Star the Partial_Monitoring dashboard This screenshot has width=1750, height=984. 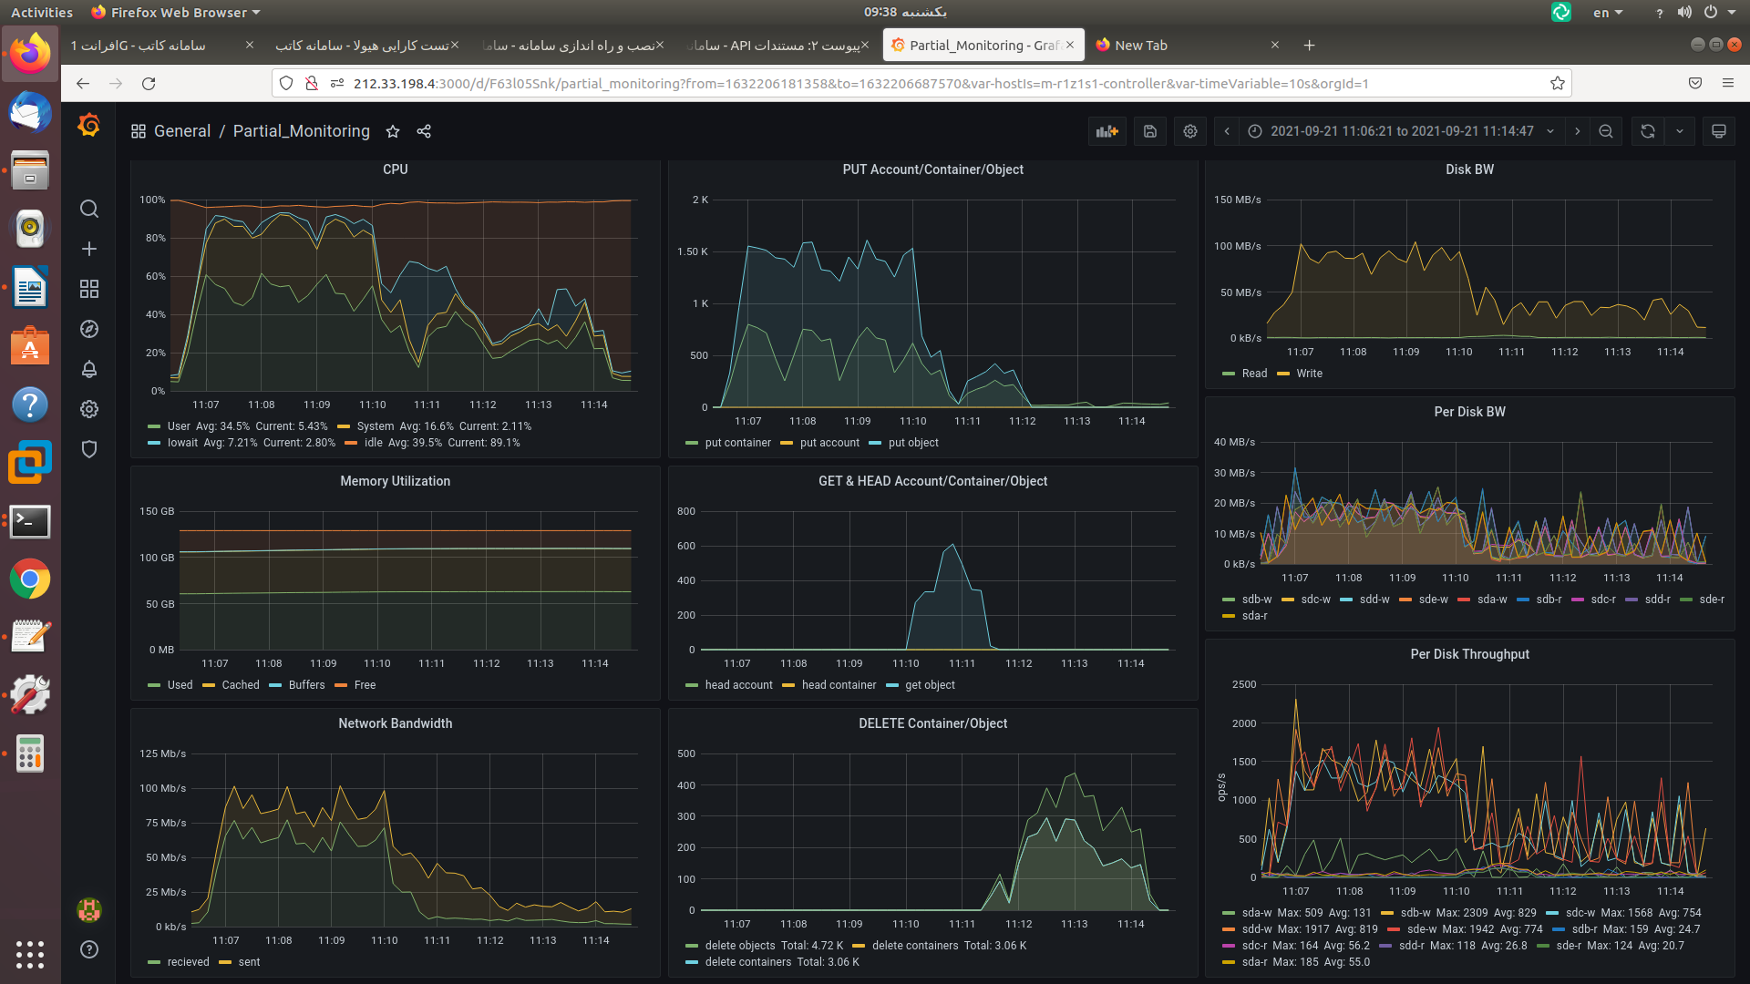pyautogui.click(x=393, y=131)
